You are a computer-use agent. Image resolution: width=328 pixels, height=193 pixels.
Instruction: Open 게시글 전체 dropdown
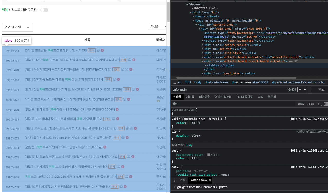coord(17,27)
